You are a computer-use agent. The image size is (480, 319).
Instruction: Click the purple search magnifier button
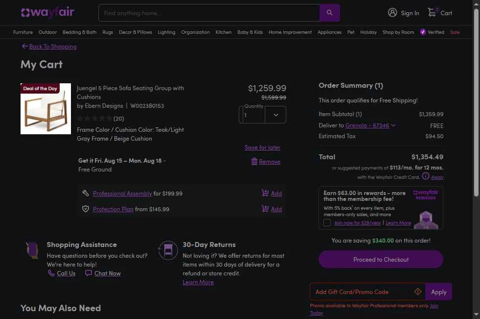pyautogui.click(x=329, y=13)
